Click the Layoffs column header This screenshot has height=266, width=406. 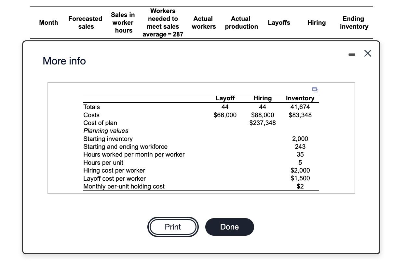[279, 22]
